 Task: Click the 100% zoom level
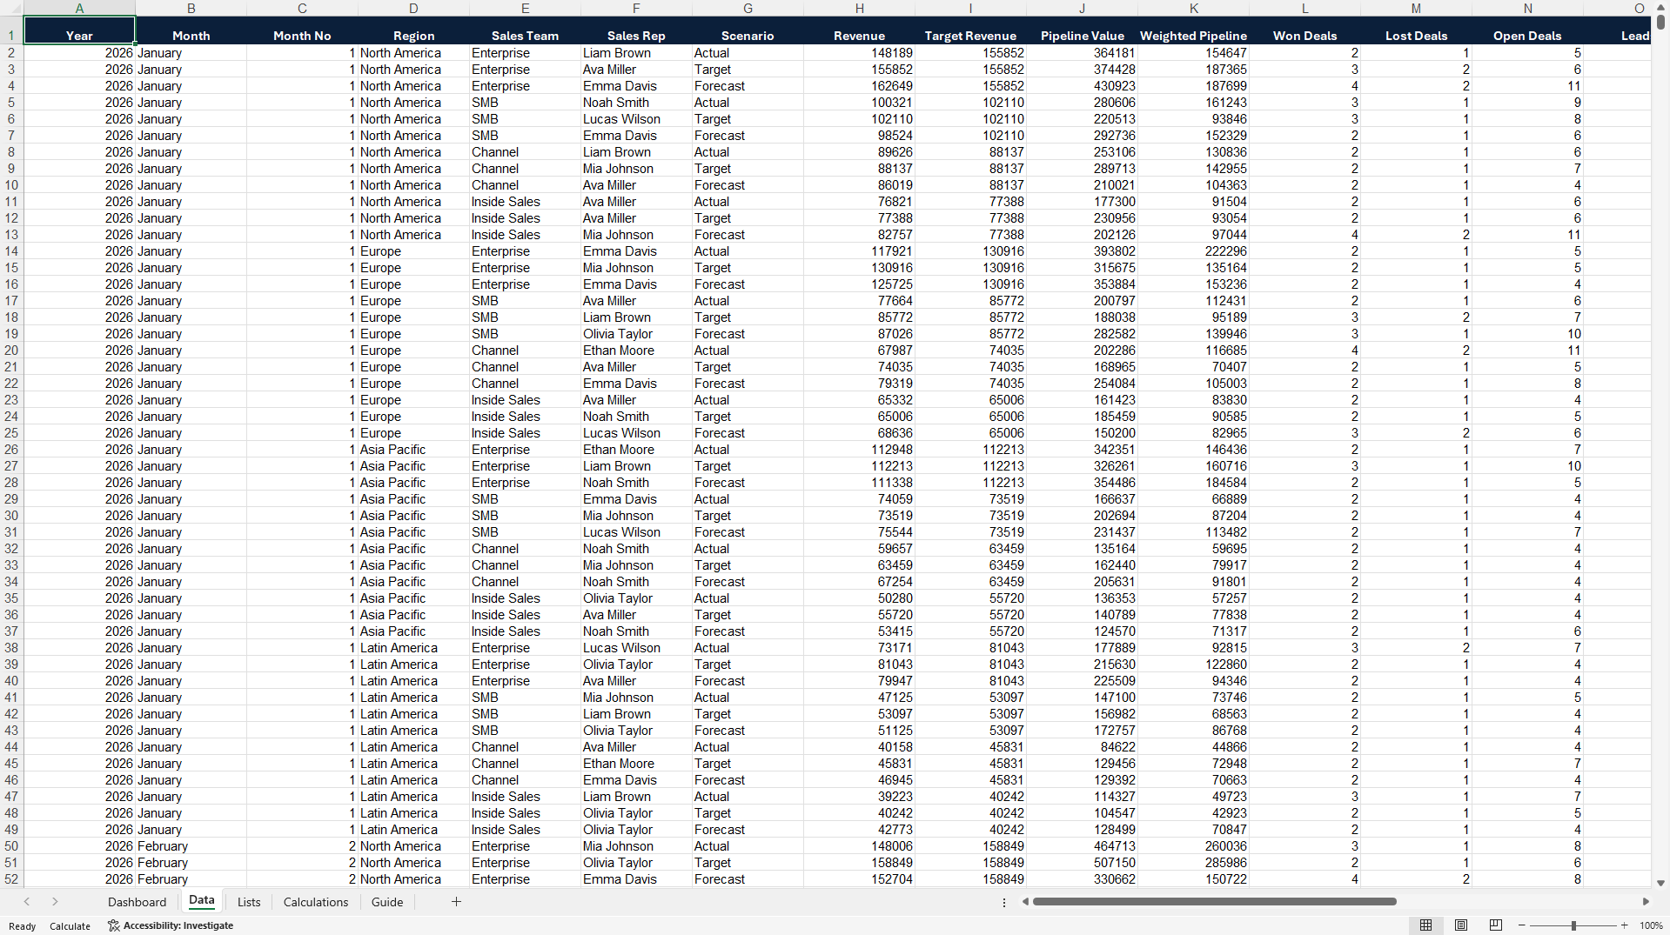(x=1651, y=925)
